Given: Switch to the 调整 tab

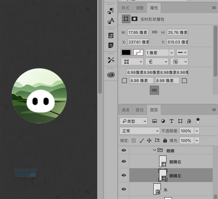Looking at the screenshot, I should pyautogui.click(x=140, y=8).
